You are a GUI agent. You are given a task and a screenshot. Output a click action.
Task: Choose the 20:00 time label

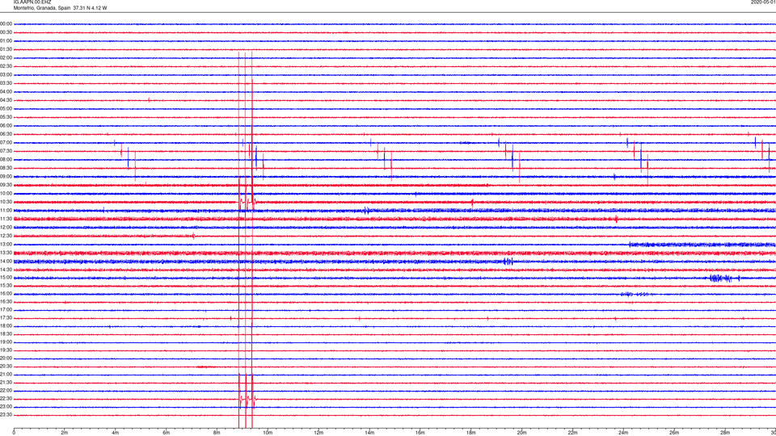point(6,358)
